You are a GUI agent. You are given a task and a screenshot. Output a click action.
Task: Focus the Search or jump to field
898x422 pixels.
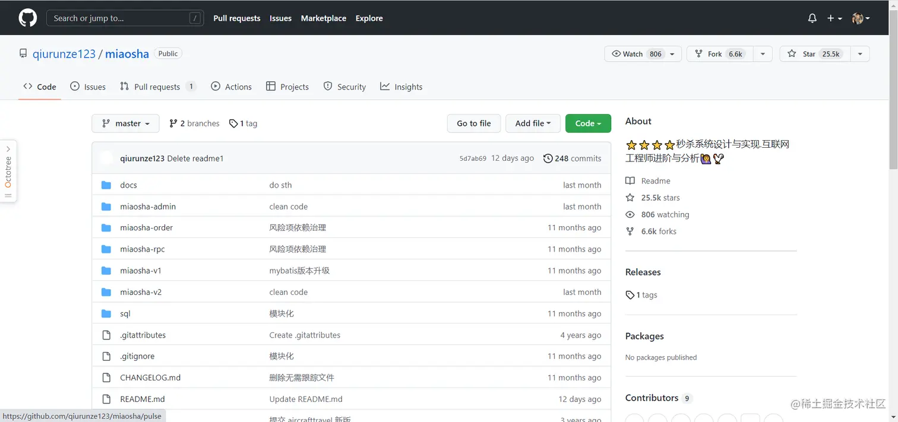[125, 18]
